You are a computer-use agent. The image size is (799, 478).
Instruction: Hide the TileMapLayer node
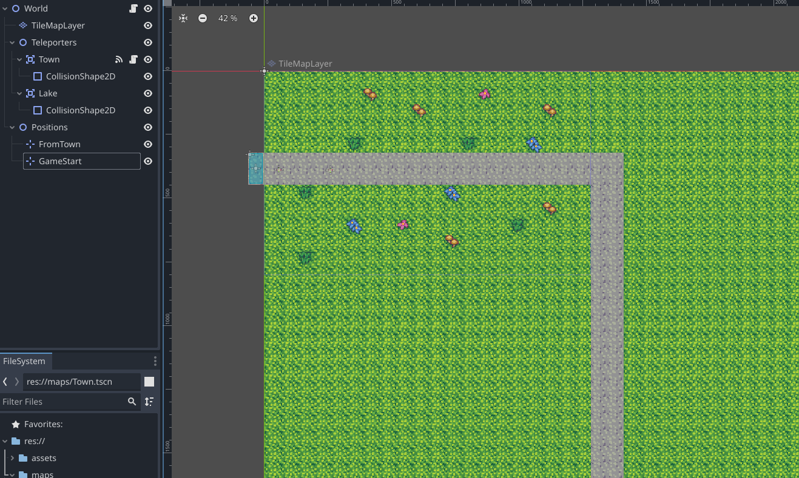coord(147,25)
